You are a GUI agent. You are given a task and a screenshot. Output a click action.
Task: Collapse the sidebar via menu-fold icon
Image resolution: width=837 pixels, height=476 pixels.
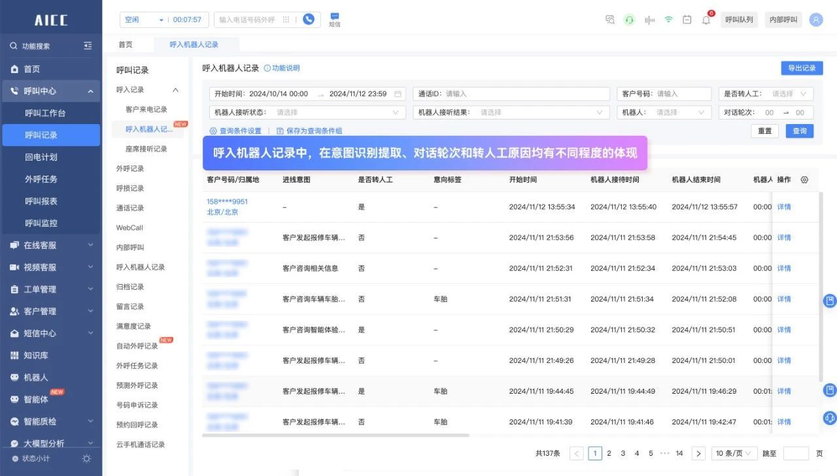(88, 46)
